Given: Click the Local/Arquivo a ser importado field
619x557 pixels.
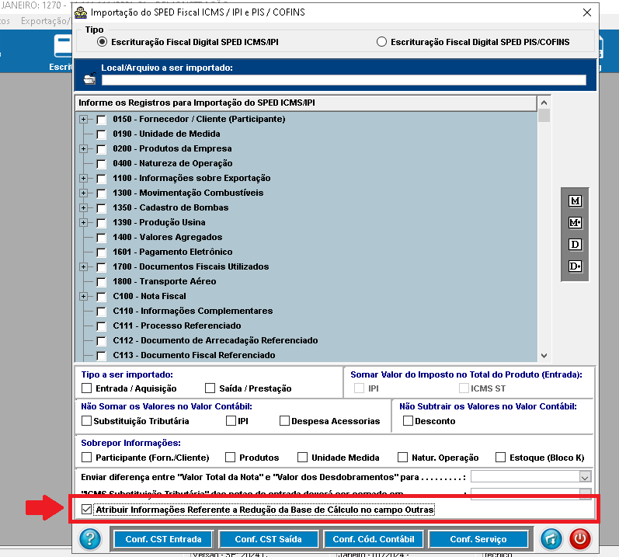Looking at the screenshot, I should [344, 80].
